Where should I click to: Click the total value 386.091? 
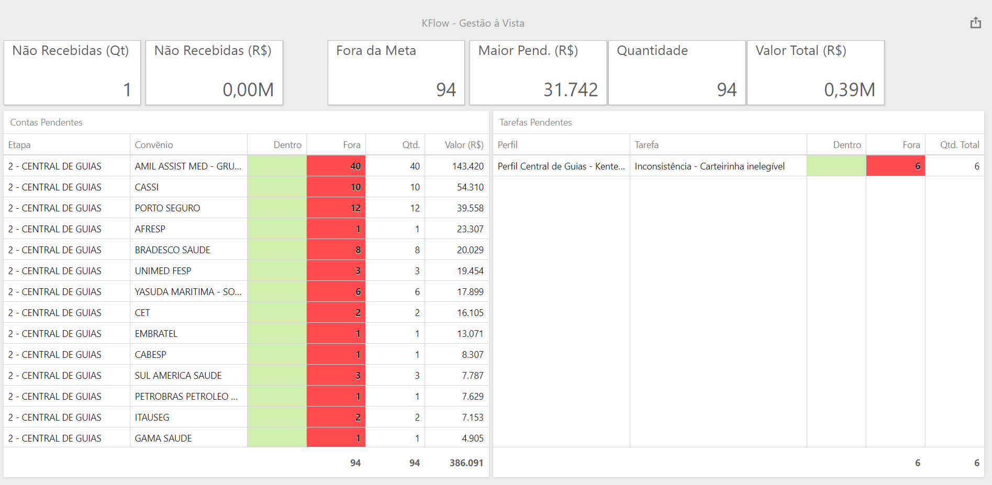(x=466, y=463)
